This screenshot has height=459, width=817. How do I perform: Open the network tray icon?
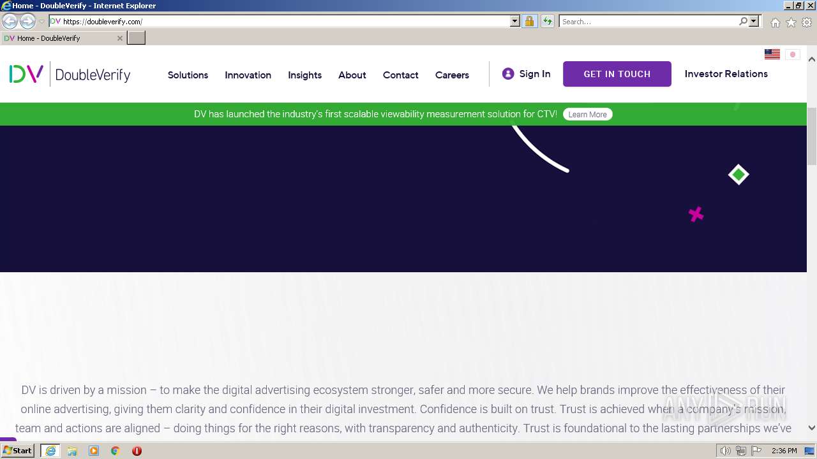pos(741,451)
